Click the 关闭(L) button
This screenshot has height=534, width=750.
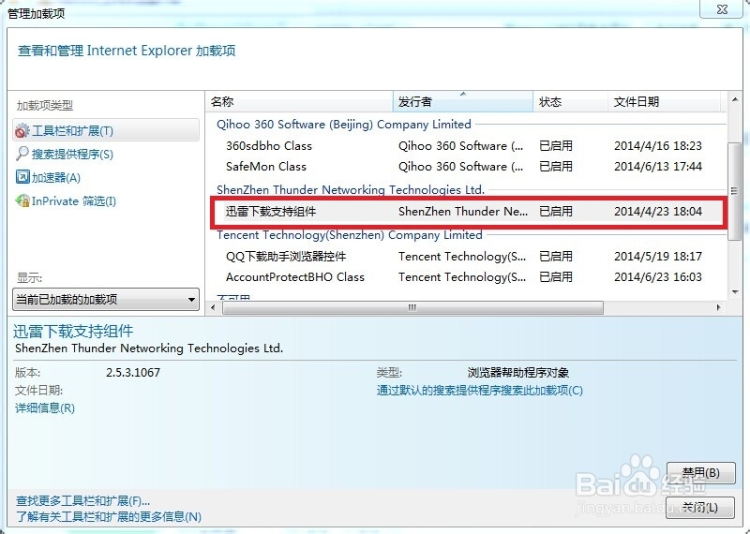(x=699, y=507)
